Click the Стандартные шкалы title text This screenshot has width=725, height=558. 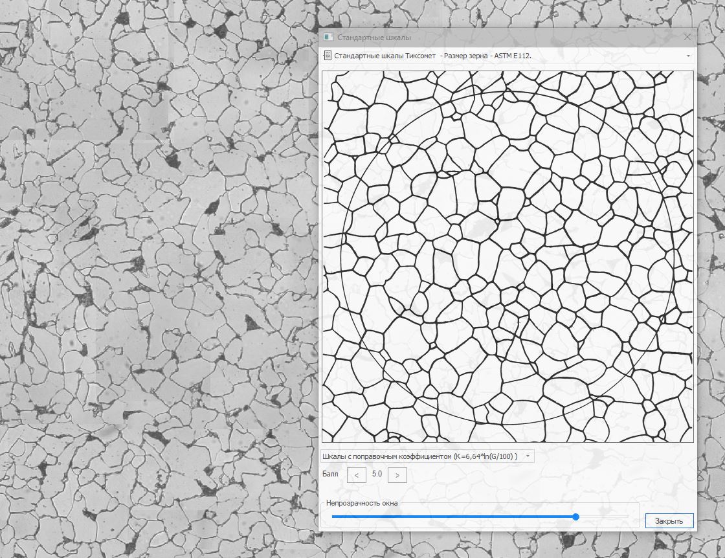374,38
